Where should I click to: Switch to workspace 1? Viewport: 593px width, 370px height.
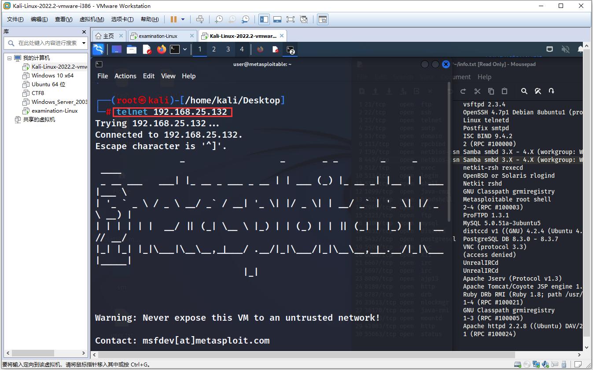[x=200, y=49]
